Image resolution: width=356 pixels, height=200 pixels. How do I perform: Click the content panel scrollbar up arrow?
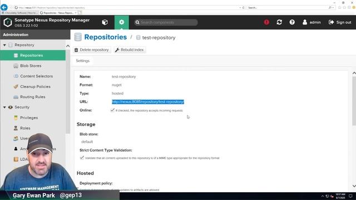point(354,73)
